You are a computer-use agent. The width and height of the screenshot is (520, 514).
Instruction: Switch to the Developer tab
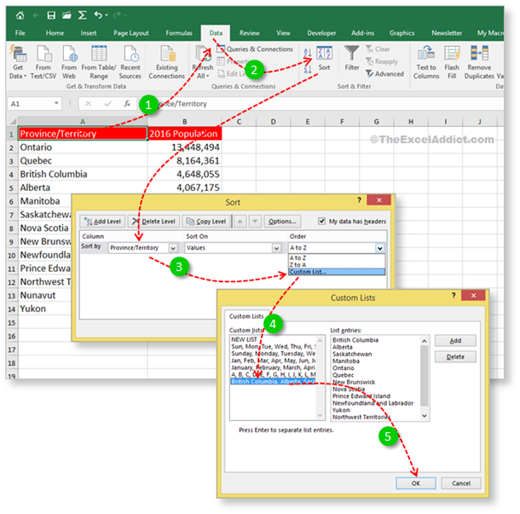click(x=321, y=33)
